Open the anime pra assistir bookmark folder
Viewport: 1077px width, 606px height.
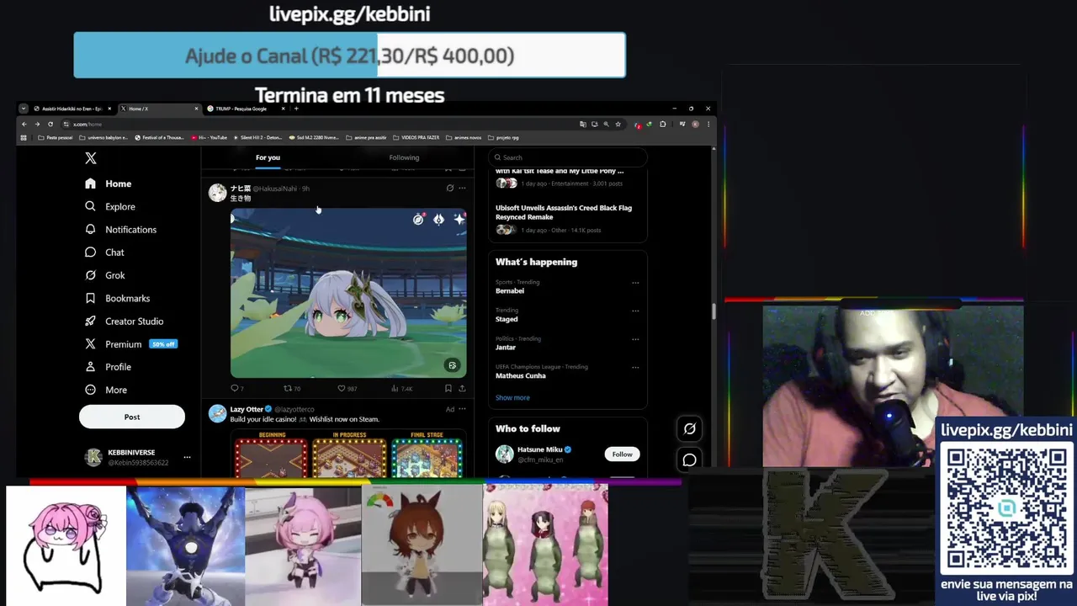[x=364, y=137]
